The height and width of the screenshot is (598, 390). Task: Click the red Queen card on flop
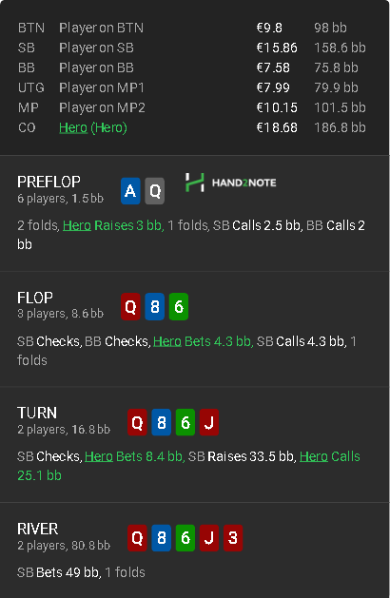tap(130, 306)
